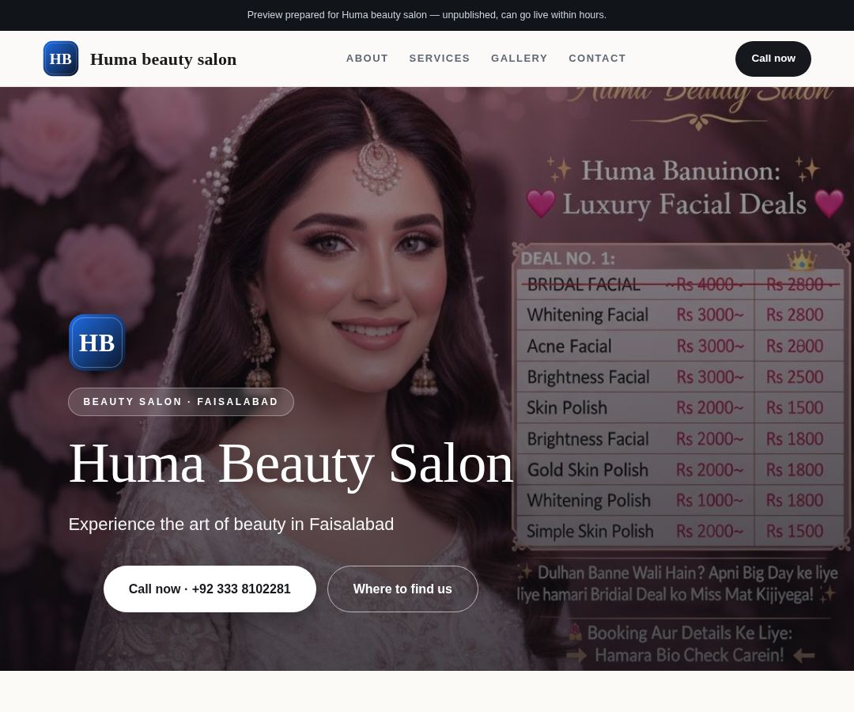Click the HB logo icon in header

(x=60, y=59)
